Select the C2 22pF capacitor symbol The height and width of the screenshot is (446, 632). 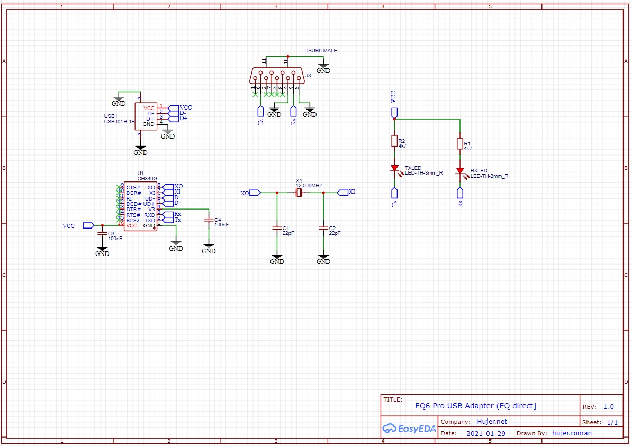click(323, 229)
